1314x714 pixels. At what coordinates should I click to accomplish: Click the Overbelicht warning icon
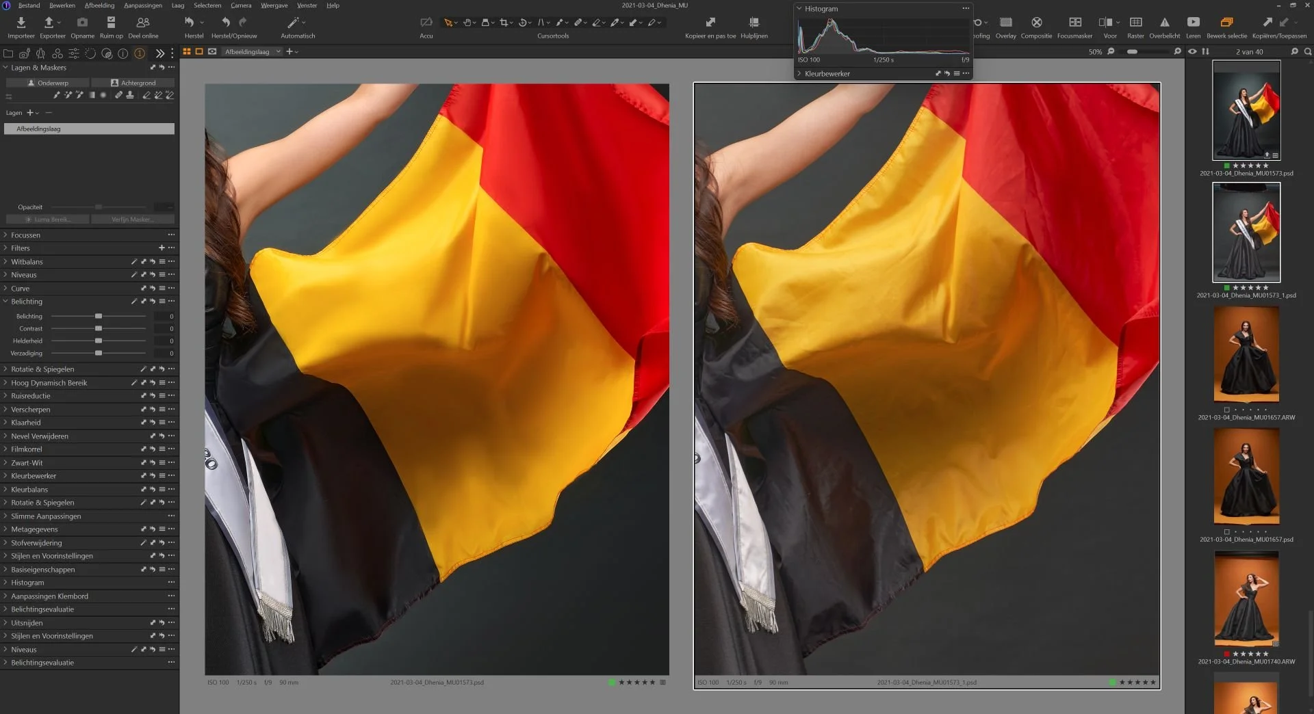click(x=1164, y=23)
